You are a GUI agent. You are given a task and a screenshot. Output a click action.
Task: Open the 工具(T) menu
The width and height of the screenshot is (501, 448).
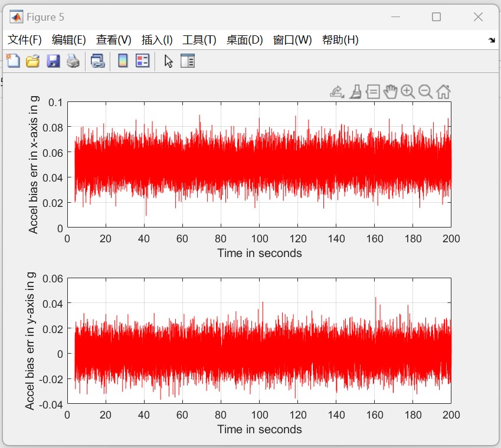pyautogui.click(x=199, y=40)
